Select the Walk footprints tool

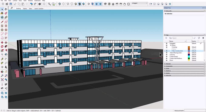coord(6,84)
